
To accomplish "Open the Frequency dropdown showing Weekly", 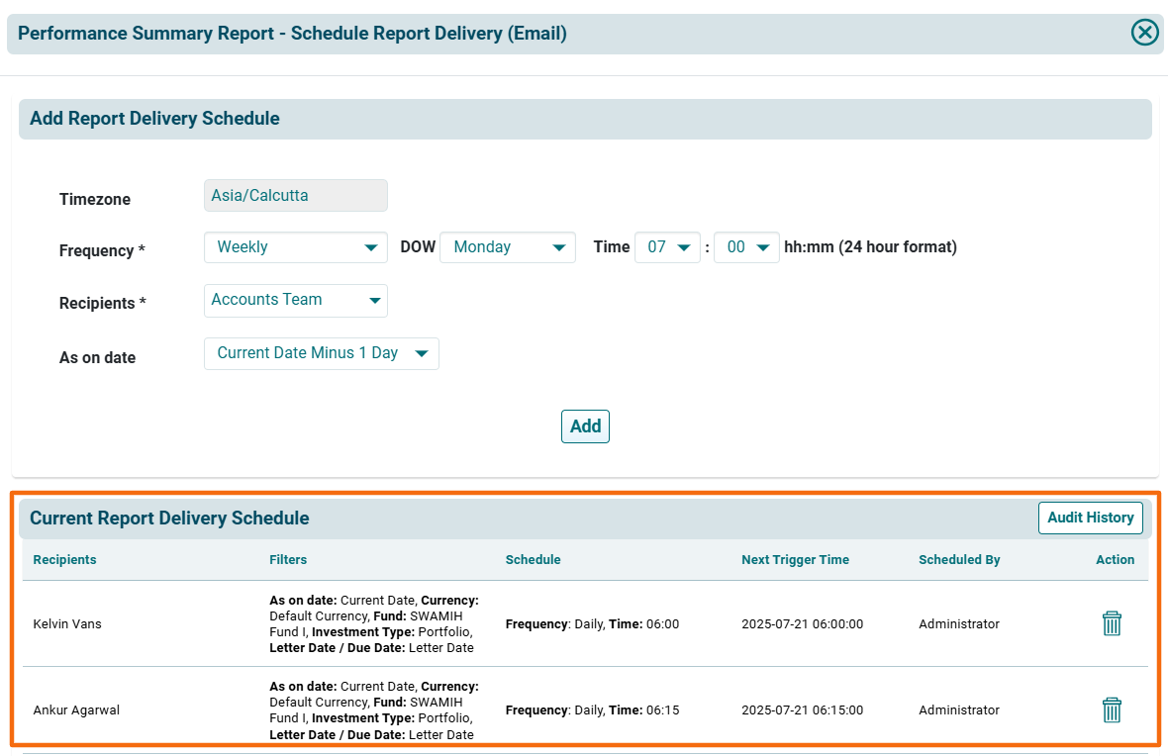I will (x=295, y=247).
